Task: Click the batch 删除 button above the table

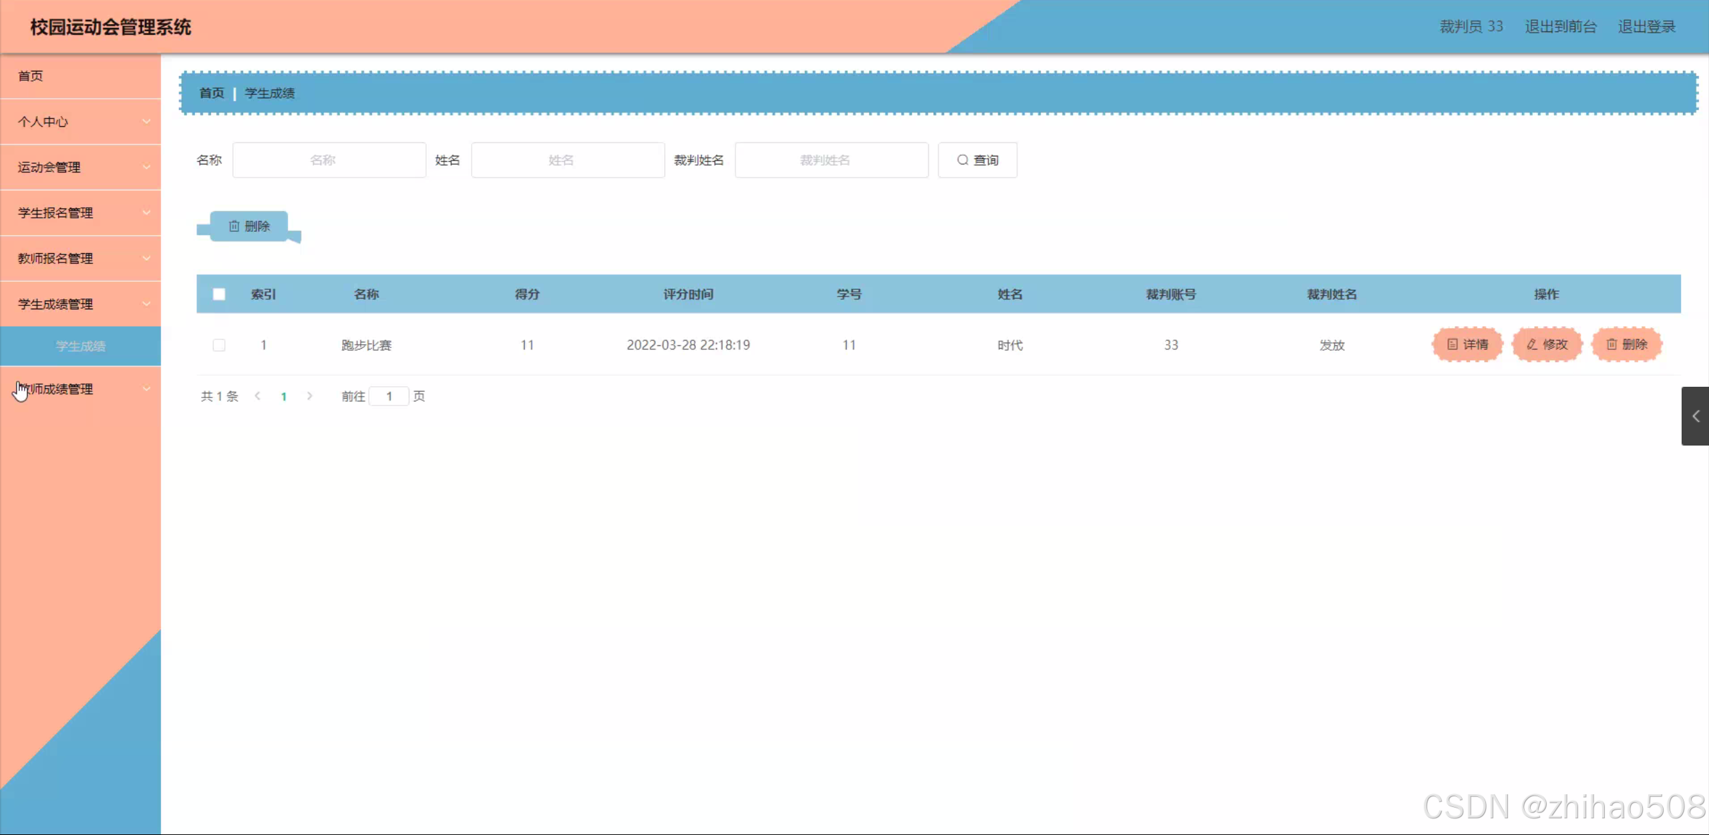Action: [x=249, y=226]
